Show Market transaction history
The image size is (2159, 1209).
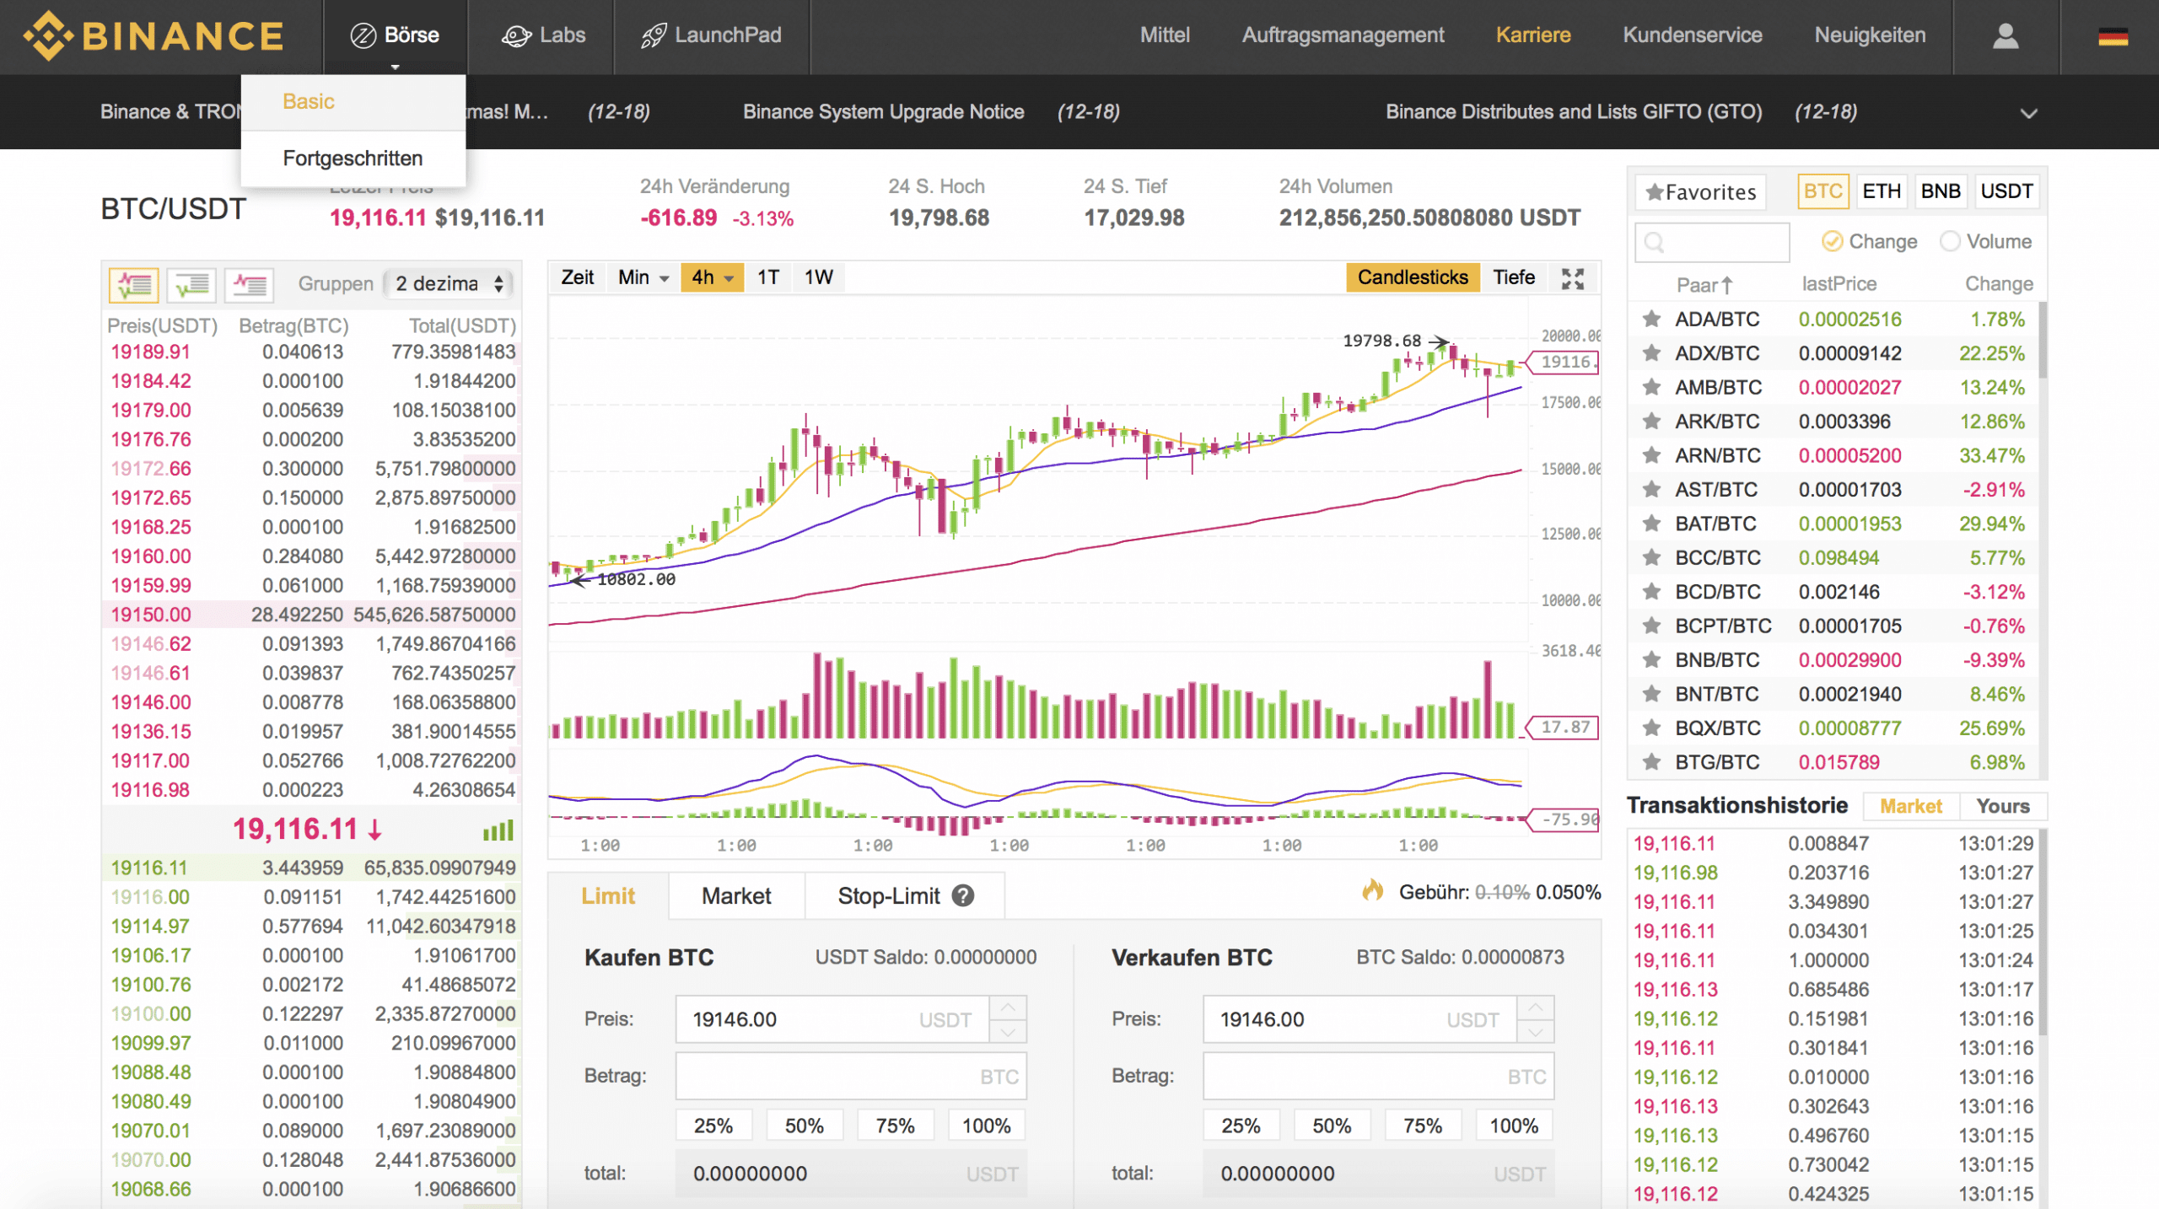pos(1910,806)
